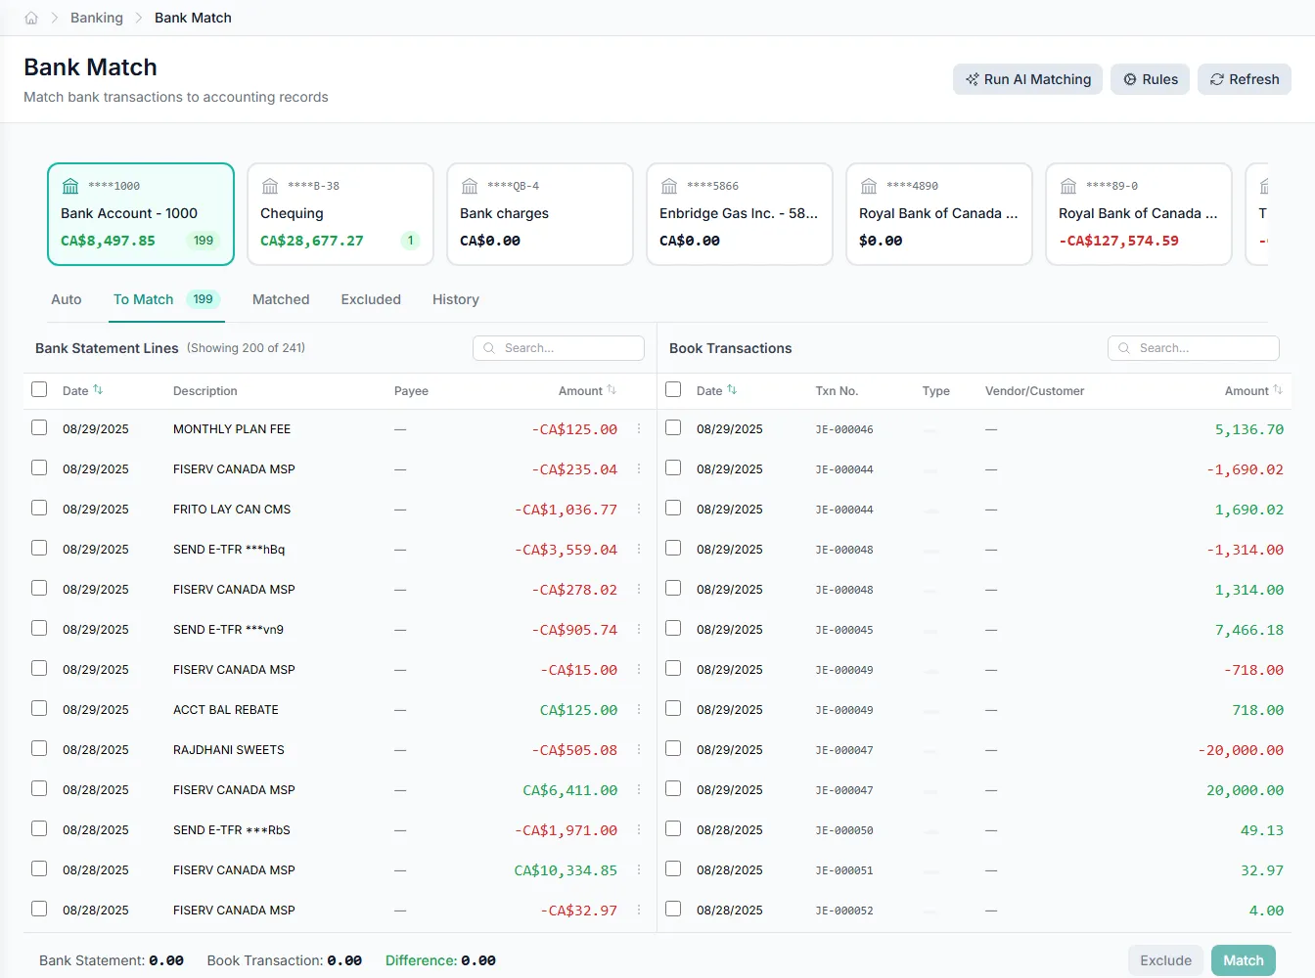Viewport: 1315px width, 978px height.
Task: Check book transaction JE-000045
Action: [x=673, y=628]
